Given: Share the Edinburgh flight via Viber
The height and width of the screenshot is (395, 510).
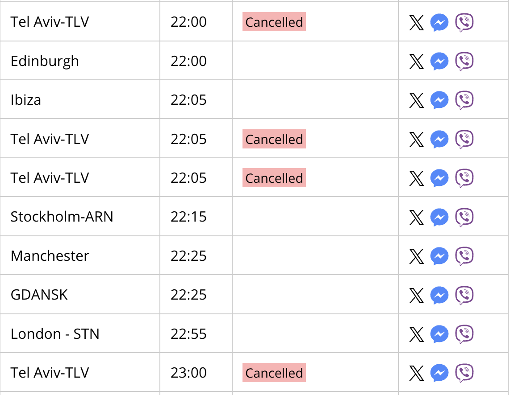Looking at the screenshot, I should 464,61.
